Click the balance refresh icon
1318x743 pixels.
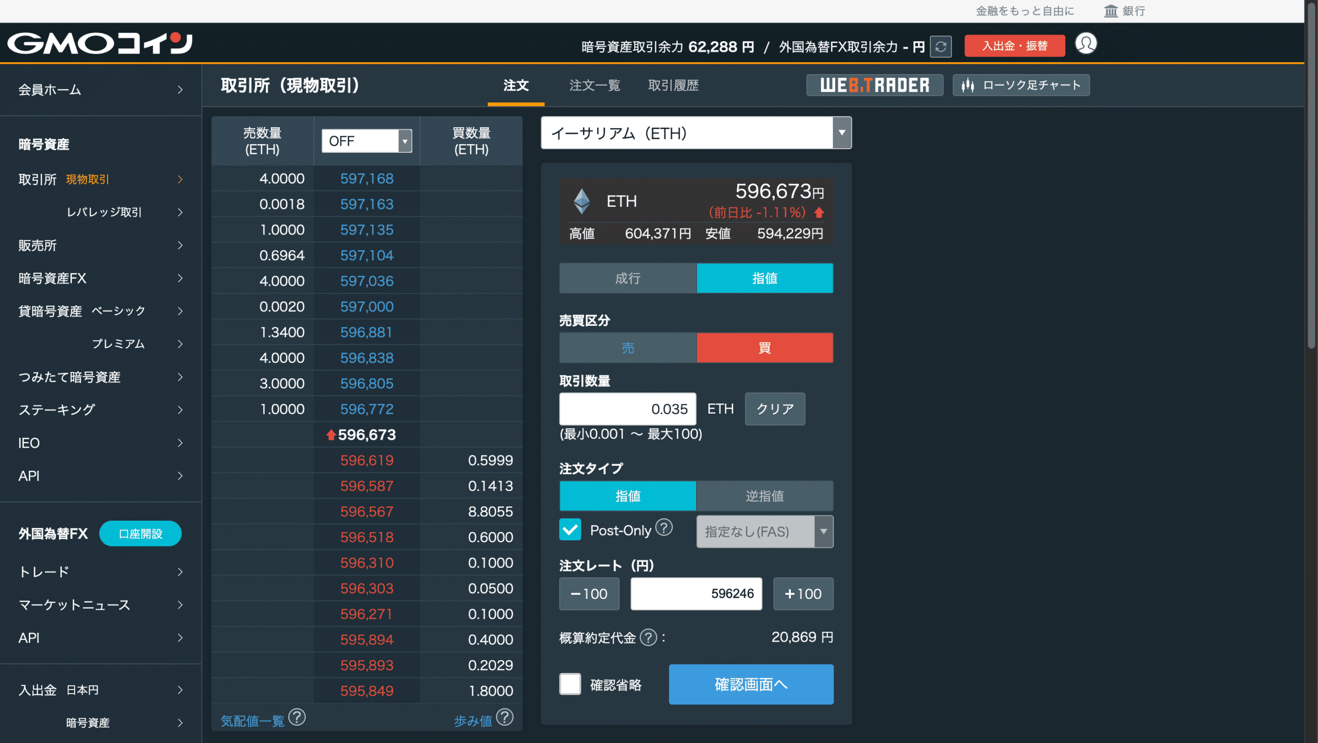(940, 47)
